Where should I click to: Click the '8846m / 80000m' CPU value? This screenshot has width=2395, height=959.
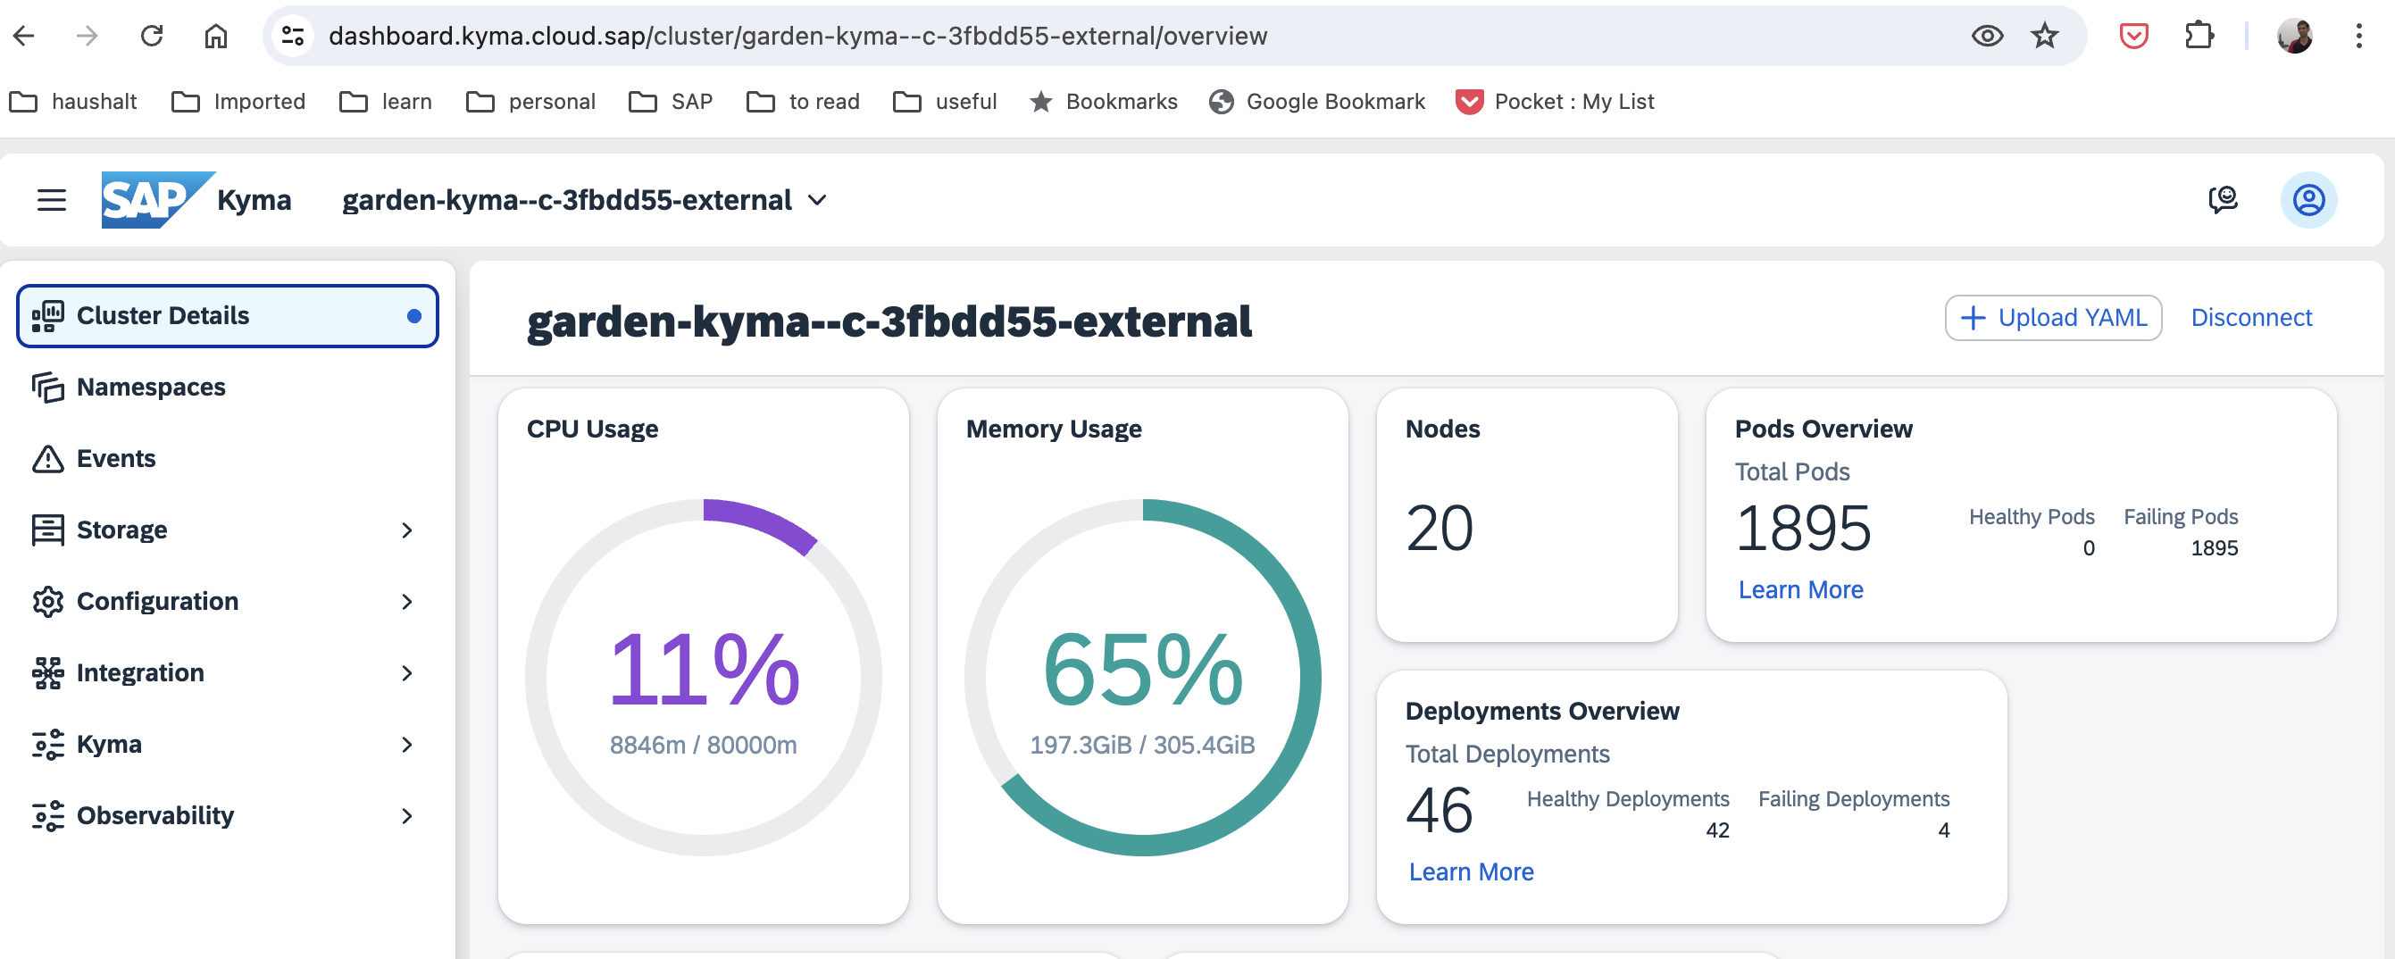tap(703, 746)
